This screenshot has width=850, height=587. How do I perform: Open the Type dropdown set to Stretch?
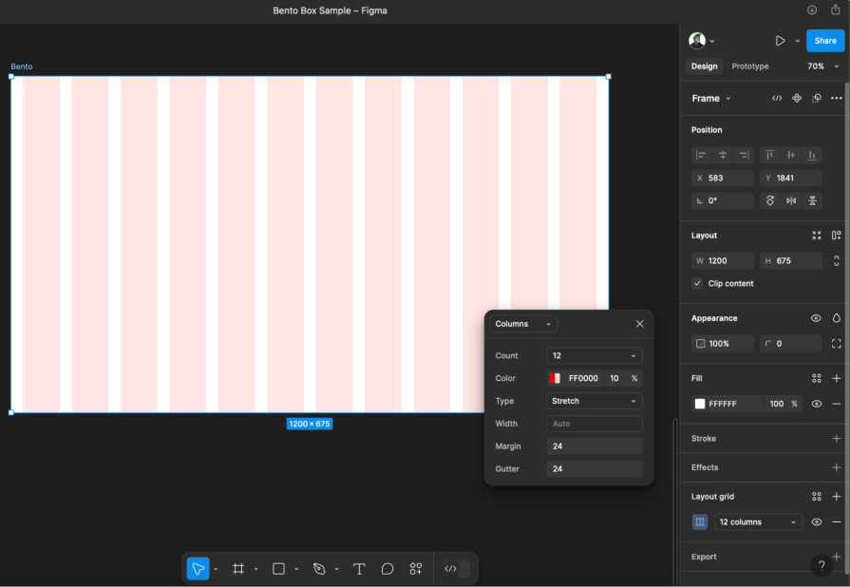pyautogui.click(x=594, y=401)
